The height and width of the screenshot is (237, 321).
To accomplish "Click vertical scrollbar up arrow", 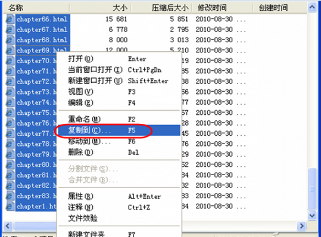I will 312,8.
